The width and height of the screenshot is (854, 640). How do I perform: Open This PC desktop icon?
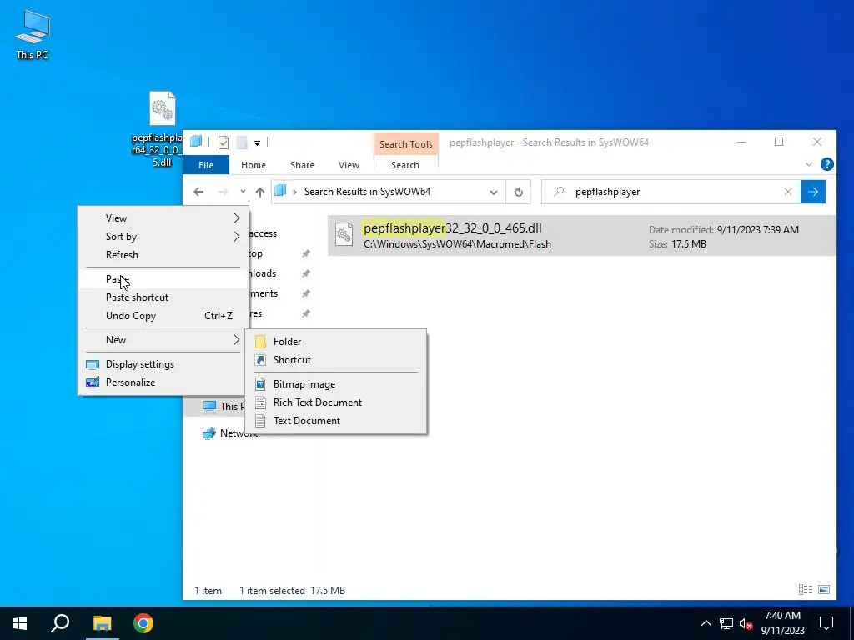click(33, 33)
